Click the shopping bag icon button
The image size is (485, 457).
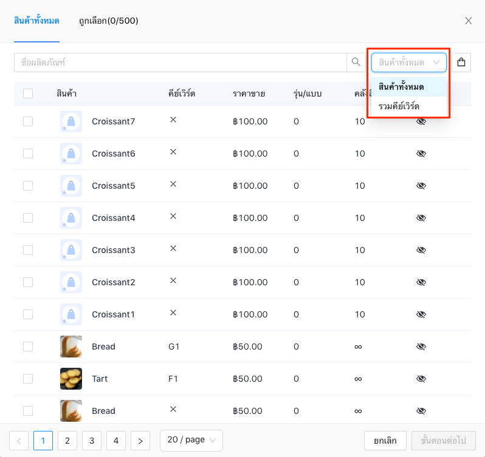[461, 63]
